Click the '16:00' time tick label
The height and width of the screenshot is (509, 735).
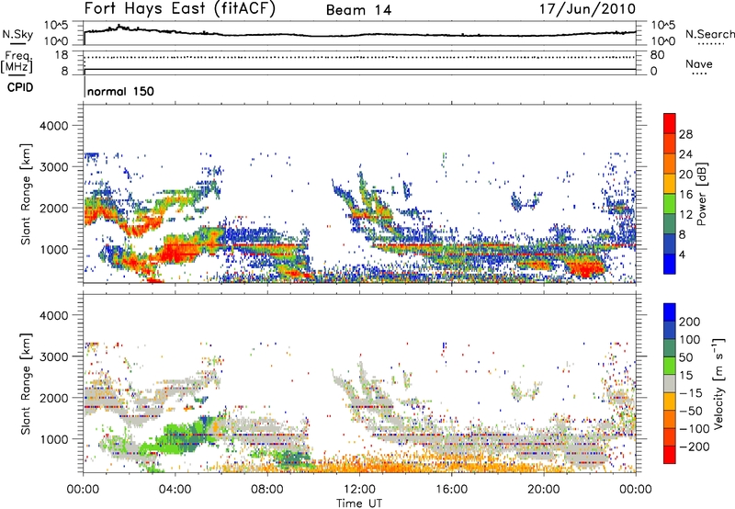coord(451,490)
